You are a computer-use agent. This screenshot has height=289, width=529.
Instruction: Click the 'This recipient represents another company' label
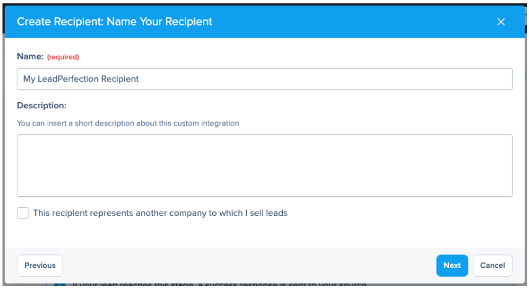point(160,214)
